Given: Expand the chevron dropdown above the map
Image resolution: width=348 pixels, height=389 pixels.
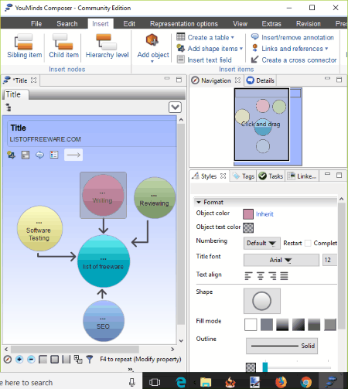Looking at the screenshot, I should tap(175, 107).
